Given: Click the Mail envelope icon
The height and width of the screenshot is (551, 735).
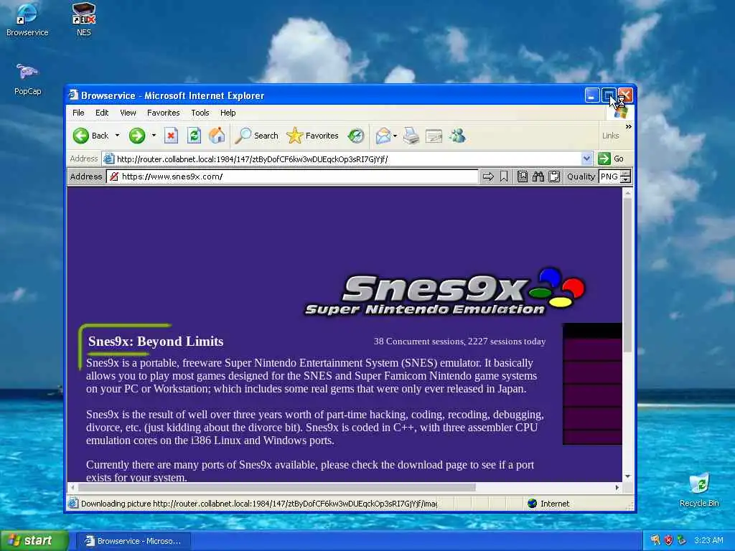Looking at the screenshot, I should point(383,136).
